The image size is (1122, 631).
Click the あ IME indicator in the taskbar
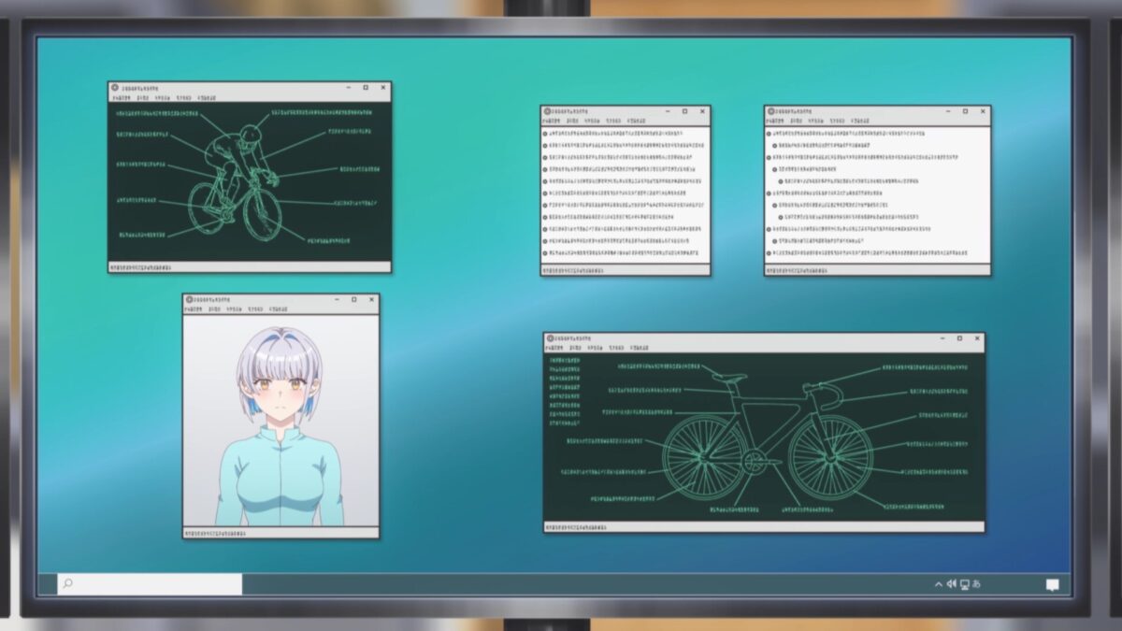[x=976, y=584]
